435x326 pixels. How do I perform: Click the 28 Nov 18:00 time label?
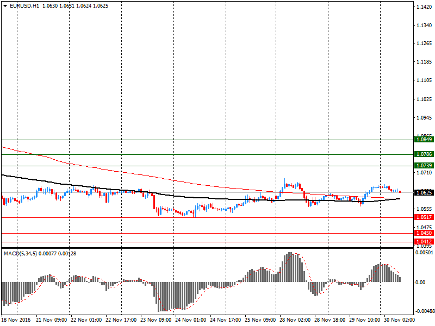click(x=330, y=319)
